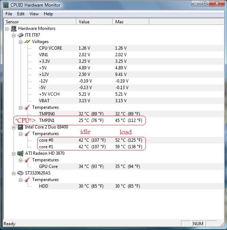Click the 35 °C (94 °F) max value
This screenshot has height=230, width=227.
pos(127,166)
